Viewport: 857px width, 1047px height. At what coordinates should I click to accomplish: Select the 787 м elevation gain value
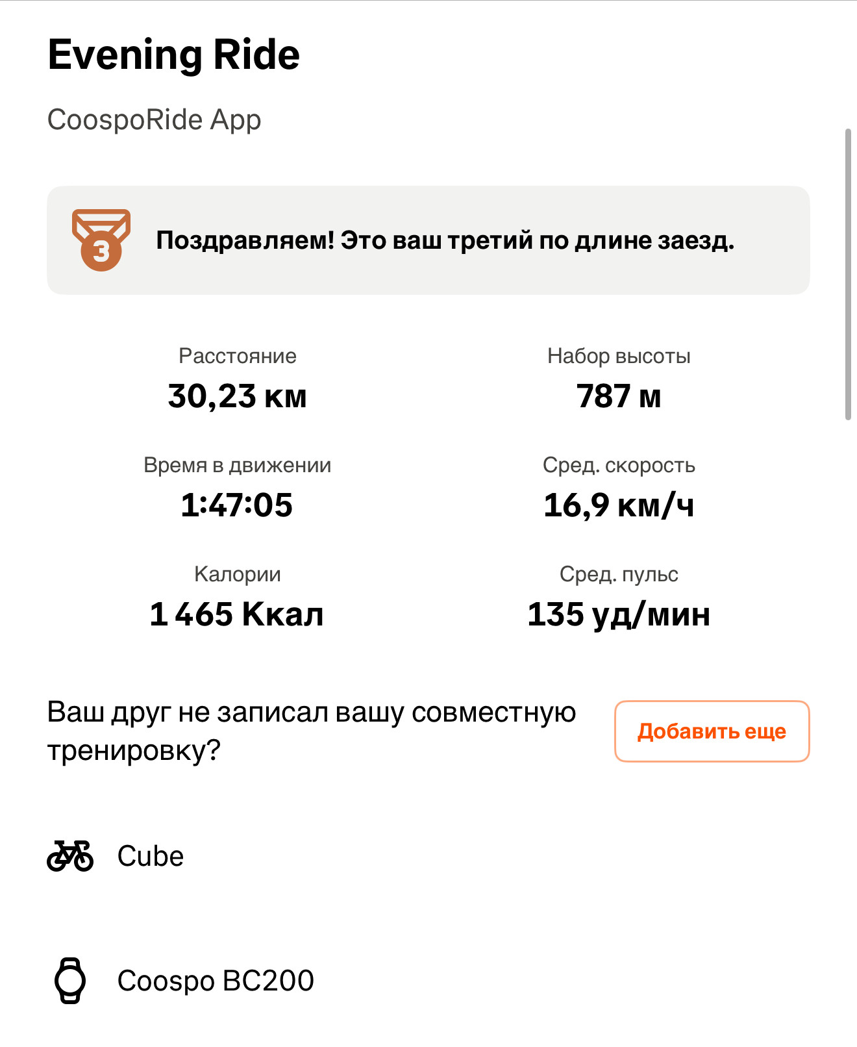click(x=619, y=396)
